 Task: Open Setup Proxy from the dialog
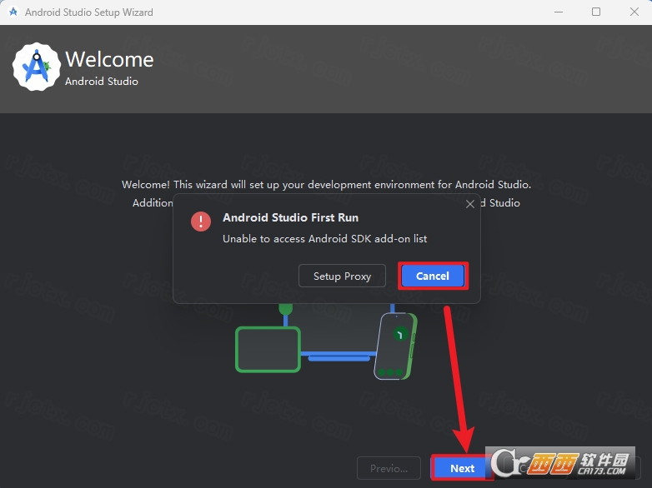(x=342, y=276)
